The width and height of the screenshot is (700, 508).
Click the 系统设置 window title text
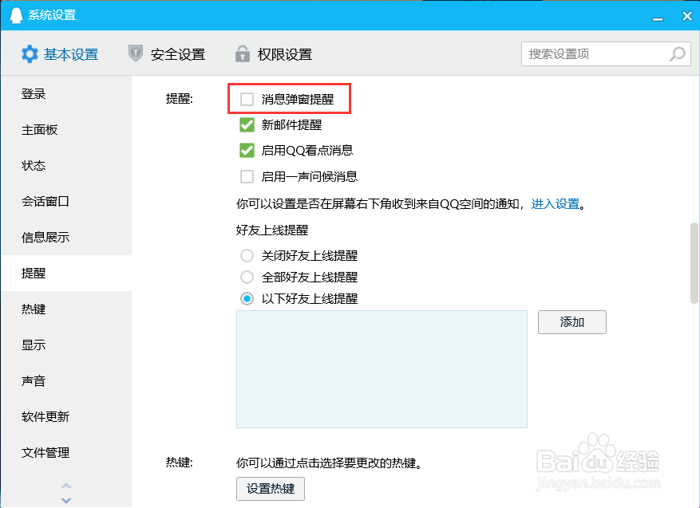pyautogui.click(x=52, y=15)
